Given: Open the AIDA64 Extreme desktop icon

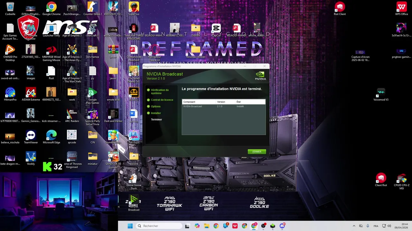Looking at the screenshot, I should [x=31, y=95].
